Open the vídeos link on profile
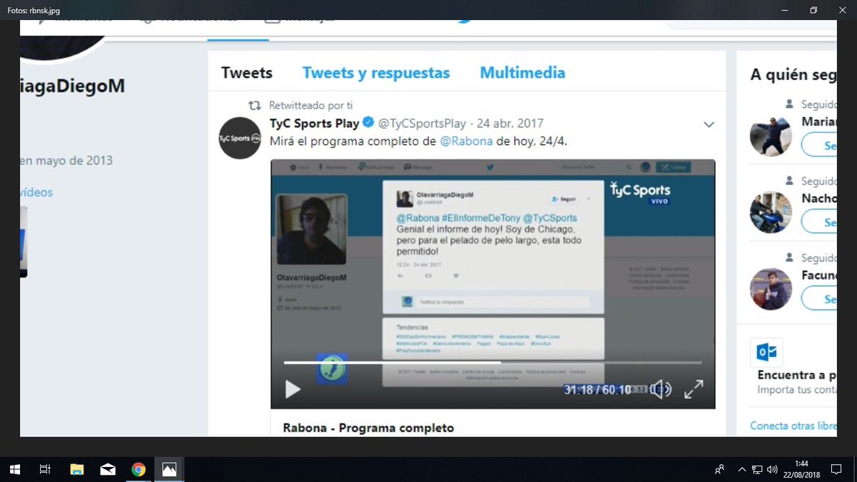 (36, 192)
